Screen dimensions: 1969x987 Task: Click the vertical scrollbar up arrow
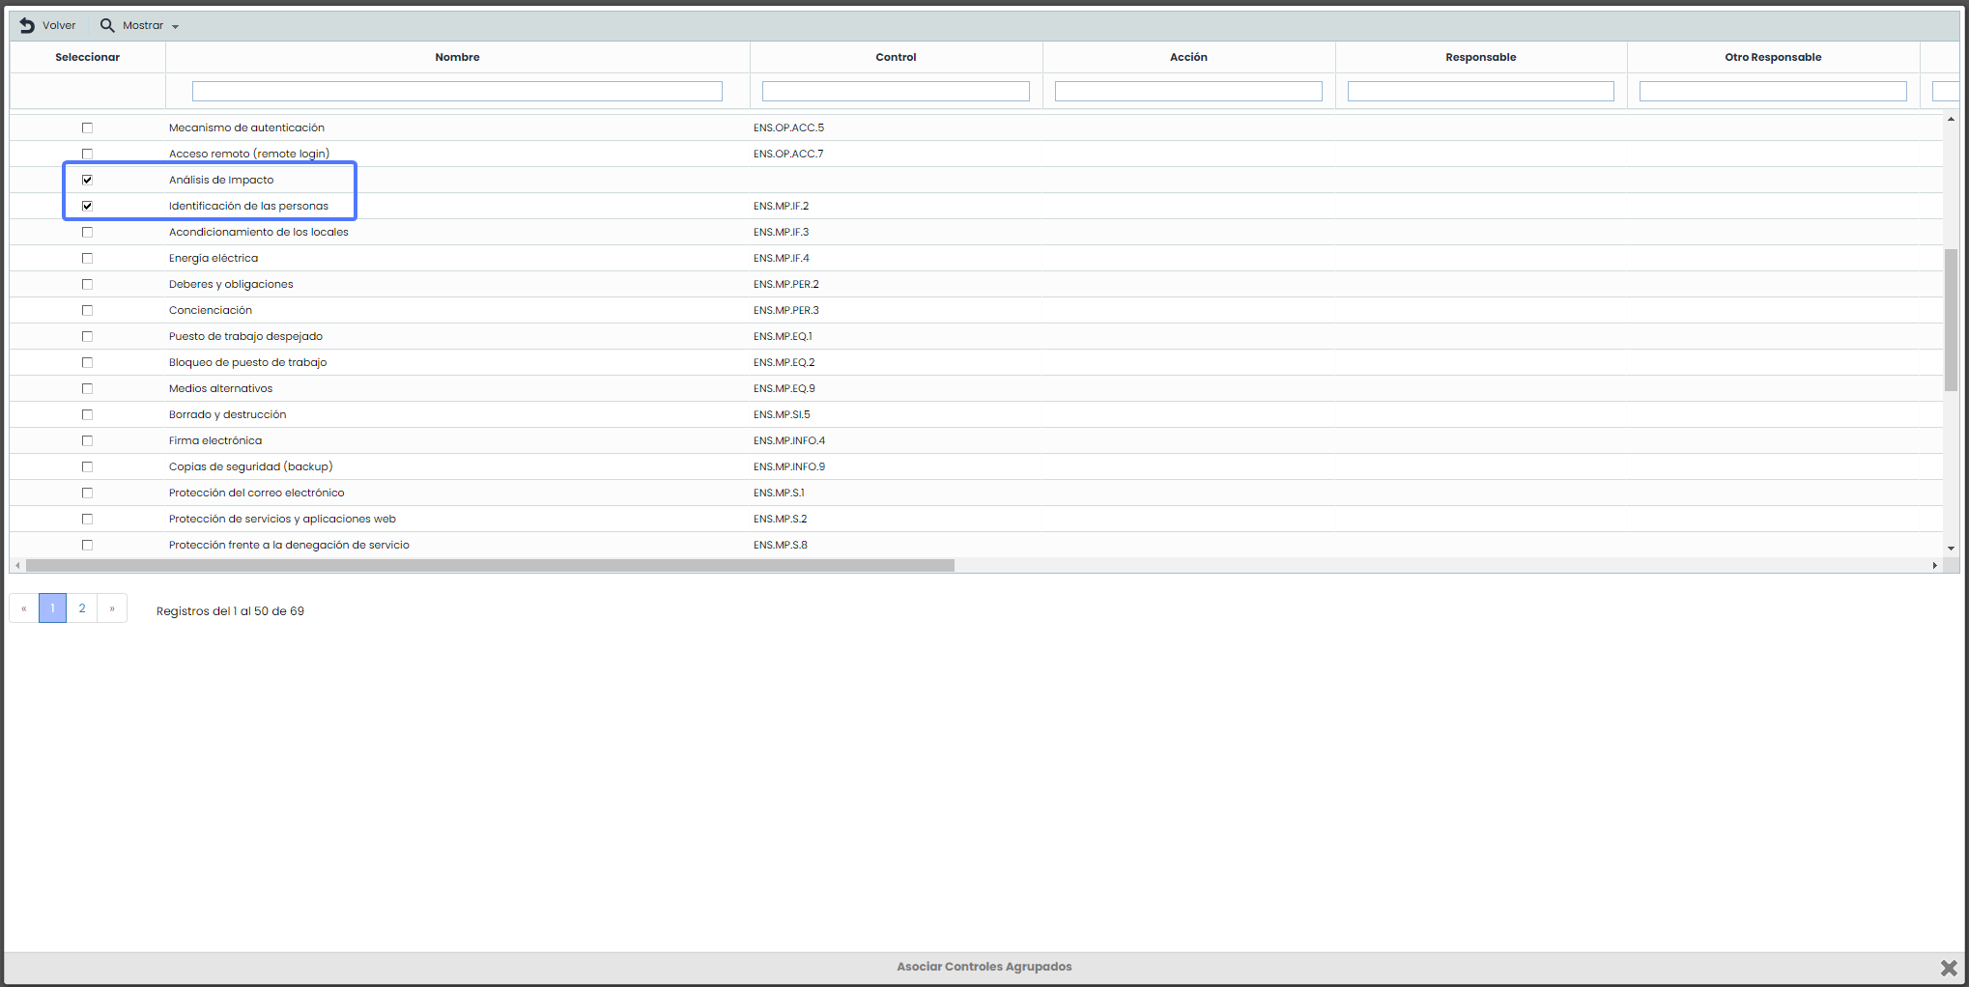click(x=1951, y=120)
